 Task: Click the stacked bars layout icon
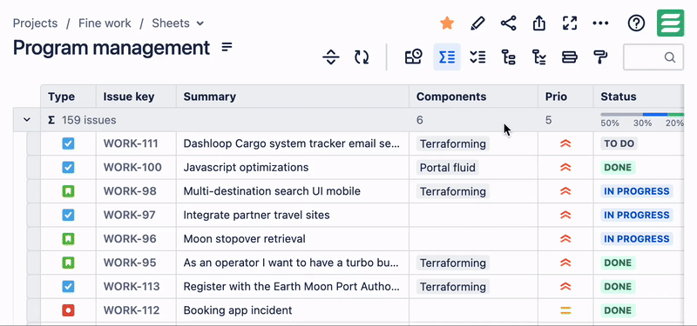570,57
